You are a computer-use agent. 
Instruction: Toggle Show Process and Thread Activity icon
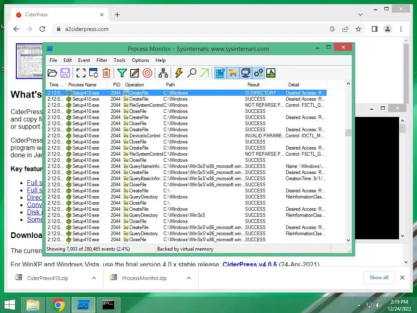tap(258, 73)
